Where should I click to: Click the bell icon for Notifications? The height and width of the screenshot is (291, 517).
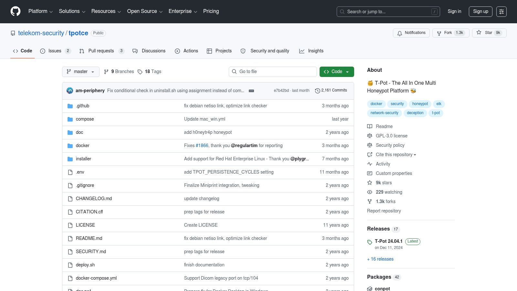(400, 33)
